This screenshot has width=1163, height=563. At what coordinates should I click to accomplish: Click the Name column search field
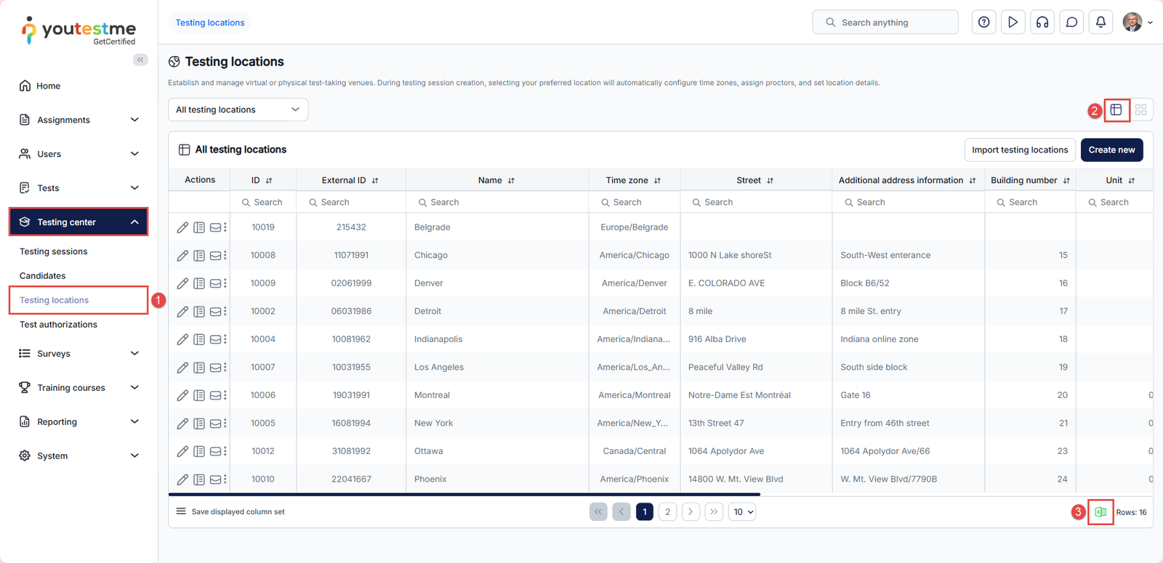[x=497, y=203]
